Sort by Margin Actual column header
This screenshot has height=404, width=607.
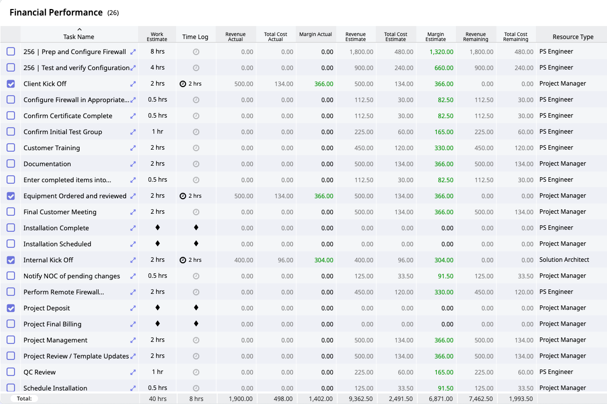pyautogui.click(x=316, y=35)
